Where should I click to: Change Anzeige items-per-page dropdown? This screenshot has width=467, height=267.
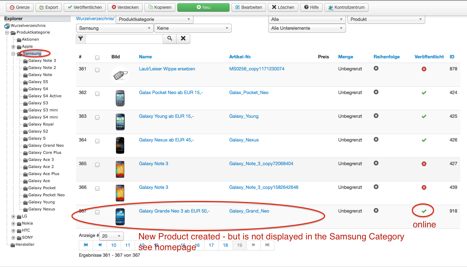(112, 236)
